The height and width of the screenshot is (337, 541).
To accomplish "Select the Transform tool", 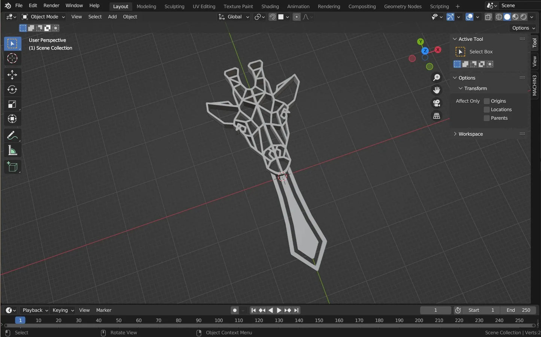I will coord(12,119).
